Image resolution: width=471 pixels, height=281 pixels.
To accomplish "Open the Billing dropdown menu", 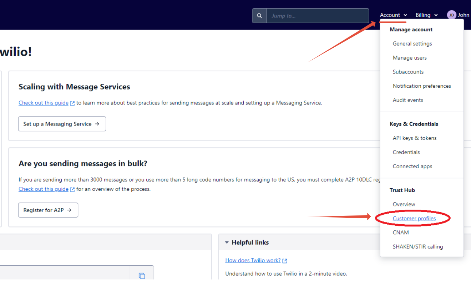I will pyautogui.click(x=426, y=15).
